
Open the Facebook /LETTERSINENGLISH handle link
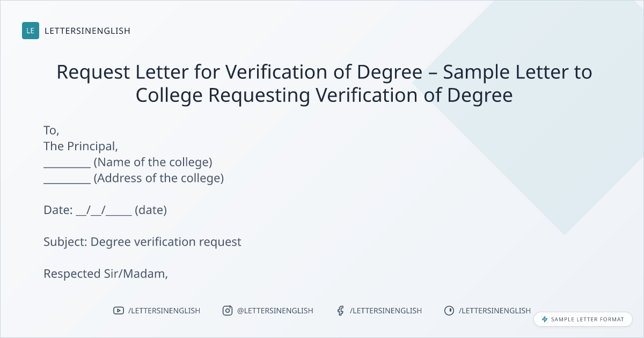point(386,311)
